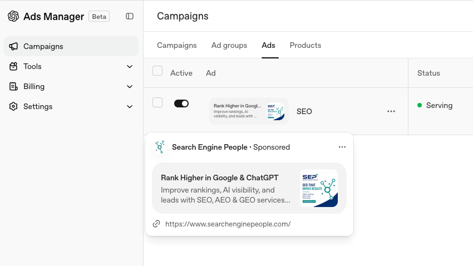Click the Ads Manager title

coord(53,16)
